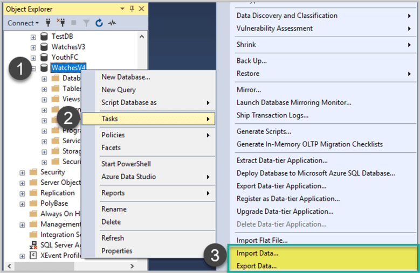
Task: Open the Policies submenu
Action: pos(148,135)
